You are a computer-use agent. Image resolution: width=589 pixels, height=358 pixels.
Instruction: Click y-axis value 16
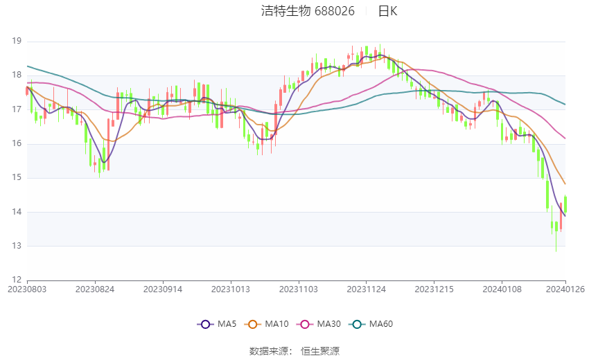coord(17,143)
